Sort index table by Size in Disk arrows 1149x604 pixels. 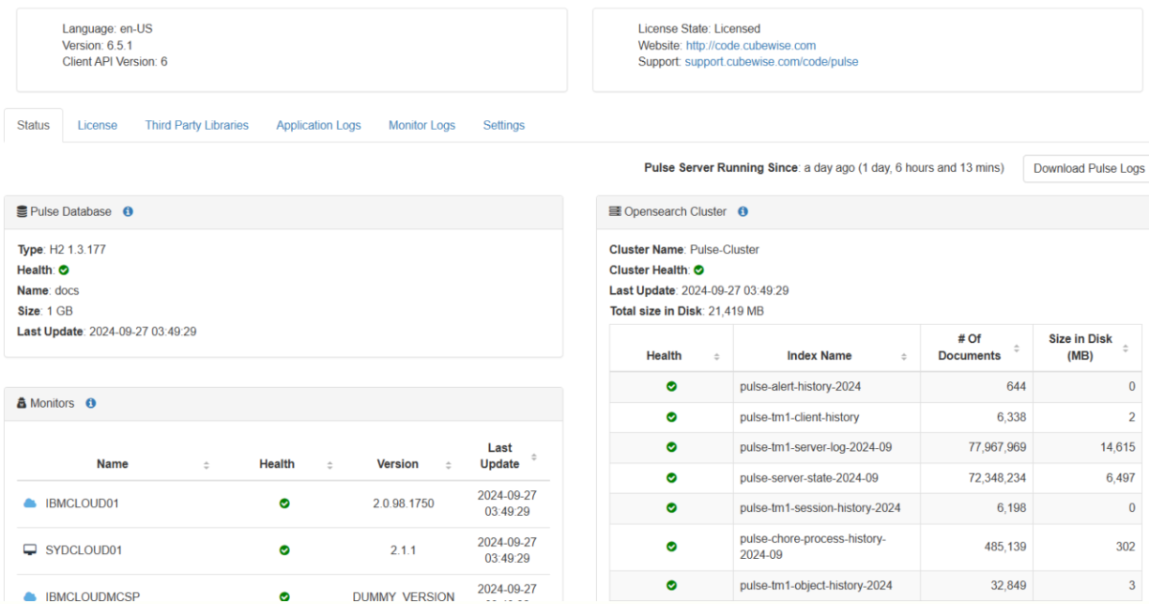pos(1126,349)
